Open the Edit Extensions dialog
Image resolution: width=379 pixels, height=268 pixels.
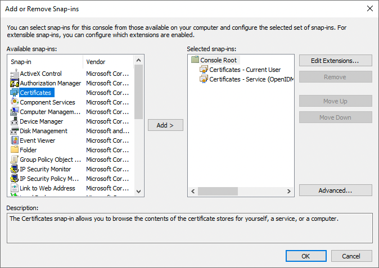(x=335, y=60)
